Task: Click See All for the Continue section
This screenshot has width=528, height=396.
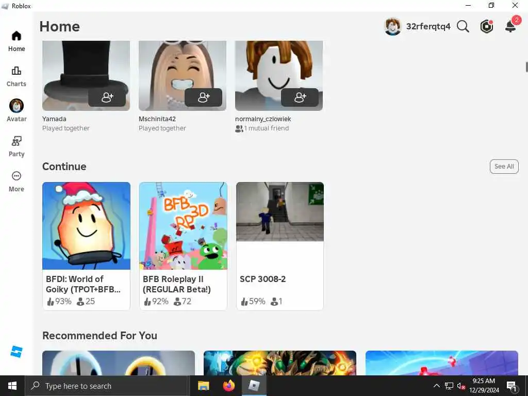Action: pos(504,167)
